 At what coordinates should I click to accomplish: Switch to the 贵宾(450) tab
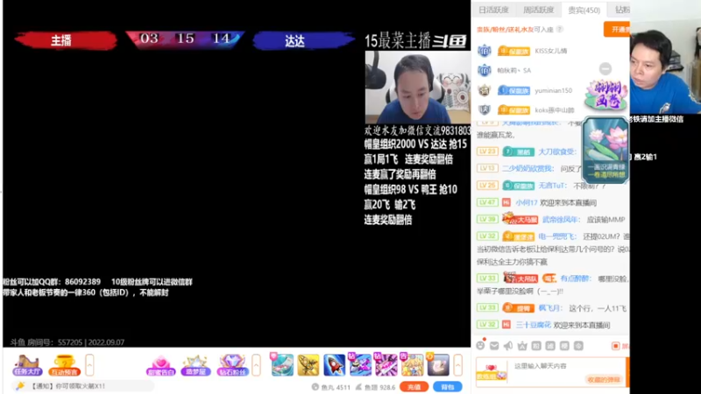tap(584, 10)
